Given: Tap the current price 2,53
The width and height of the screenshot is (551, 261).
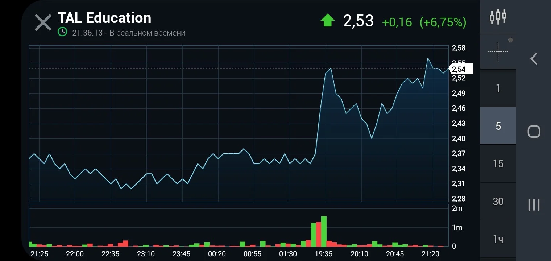Looking at the screenshot, I should point(358,21).
